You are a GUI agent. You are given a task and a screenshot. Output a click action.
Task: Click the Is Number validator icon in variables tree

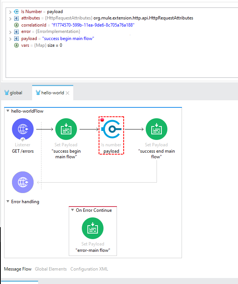coord(16,12)
